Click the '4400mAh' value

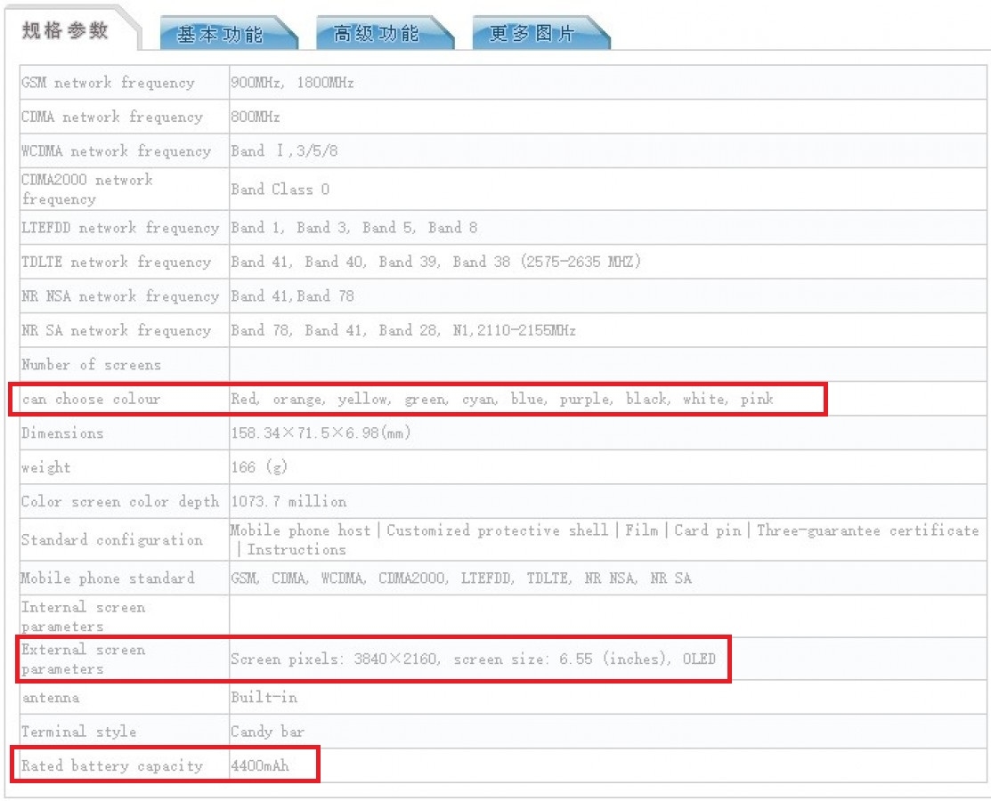[260, 765]
